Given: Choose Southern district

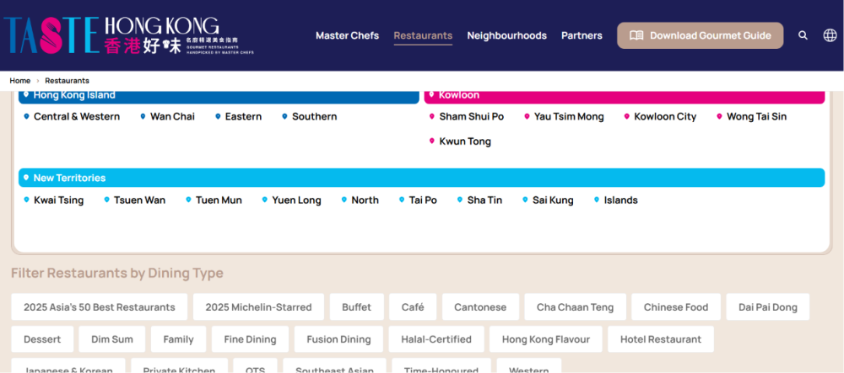Looking at the screenshot, I should 310,116.
